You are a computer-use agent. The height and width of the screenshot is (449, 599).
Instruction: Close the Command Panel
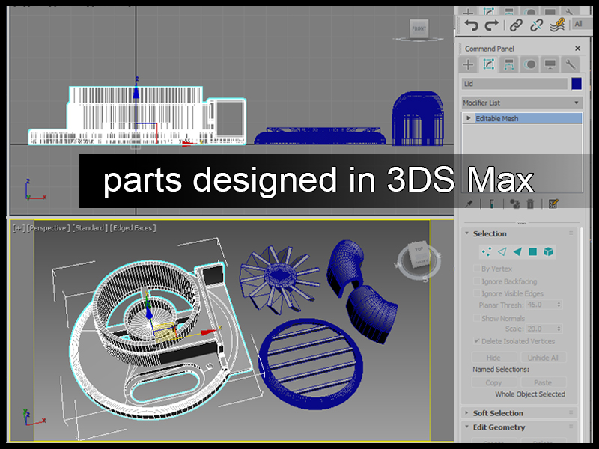[x=577, y=49]
